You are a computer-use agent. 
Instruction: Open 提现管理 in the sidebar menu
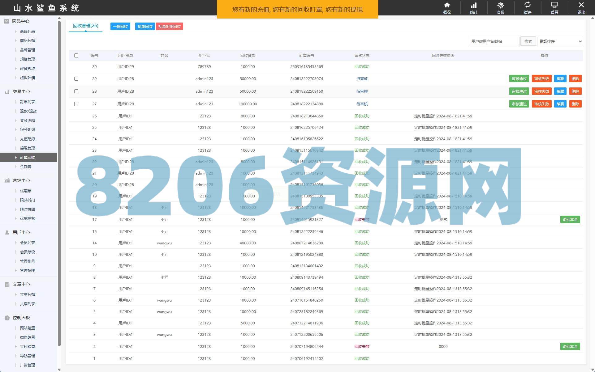27,148
